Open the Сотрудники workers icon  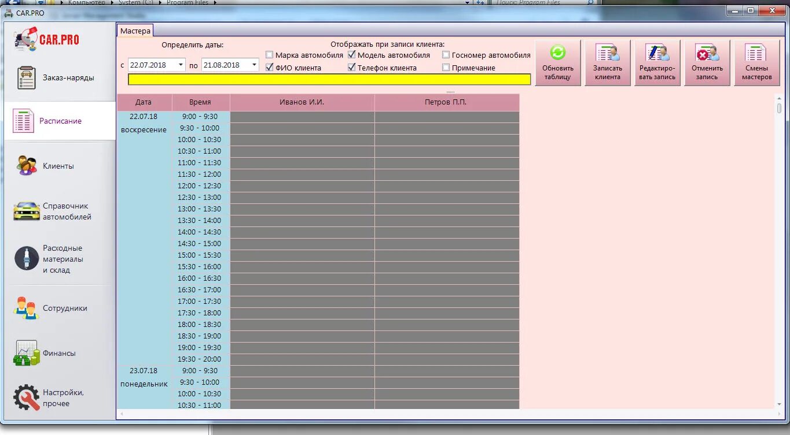[26, 308]
